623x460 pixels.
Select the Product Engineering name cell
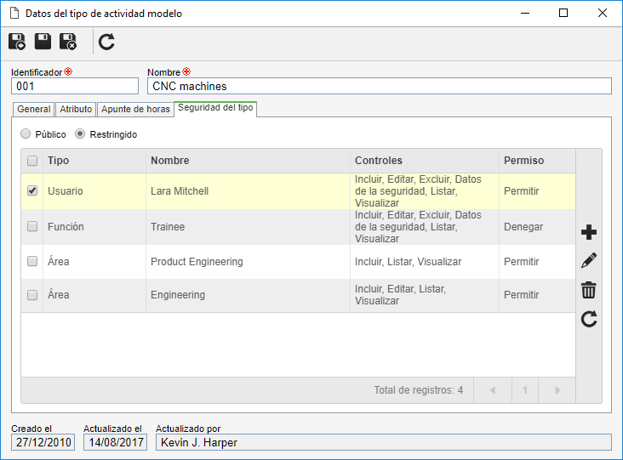(248, 262)
